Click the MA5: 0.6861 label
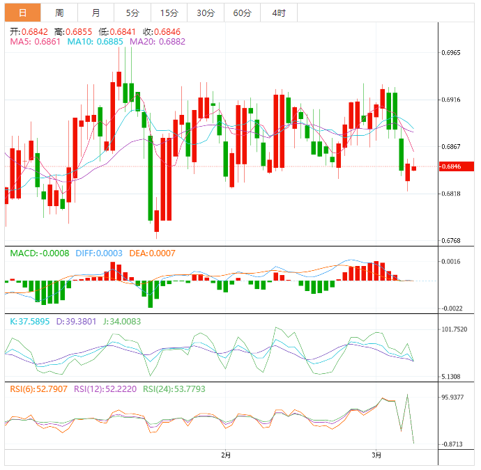 36,42
